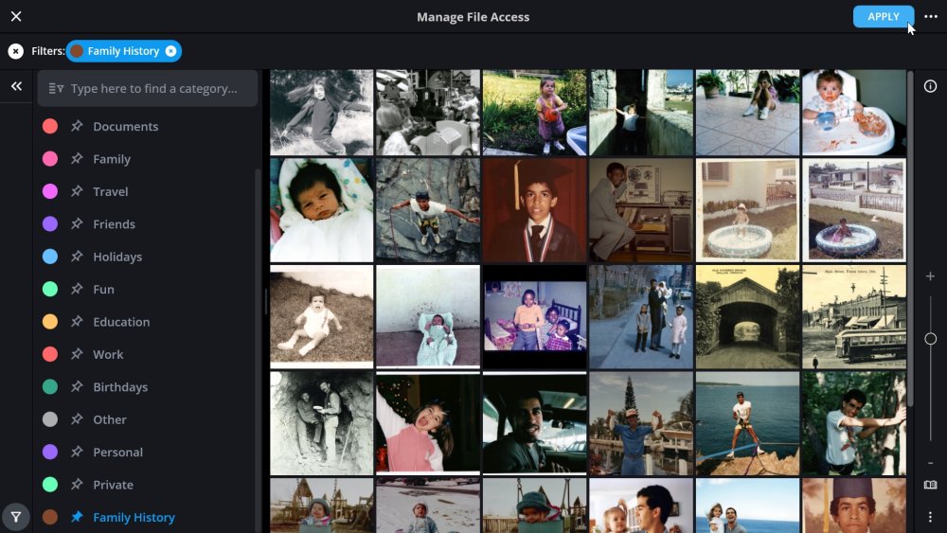Click the zoom out minus icon

coord(930,462)
